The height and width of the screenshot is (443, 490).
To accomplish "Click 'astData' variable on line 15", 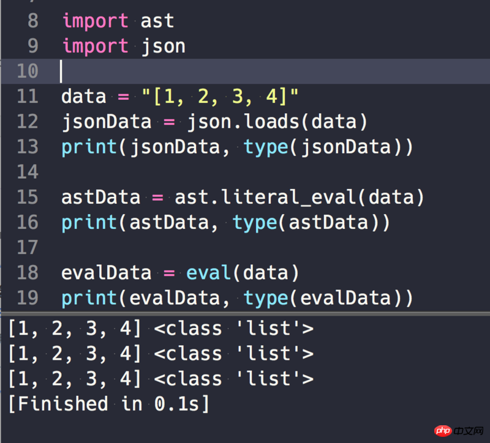I will coord(100,198).
